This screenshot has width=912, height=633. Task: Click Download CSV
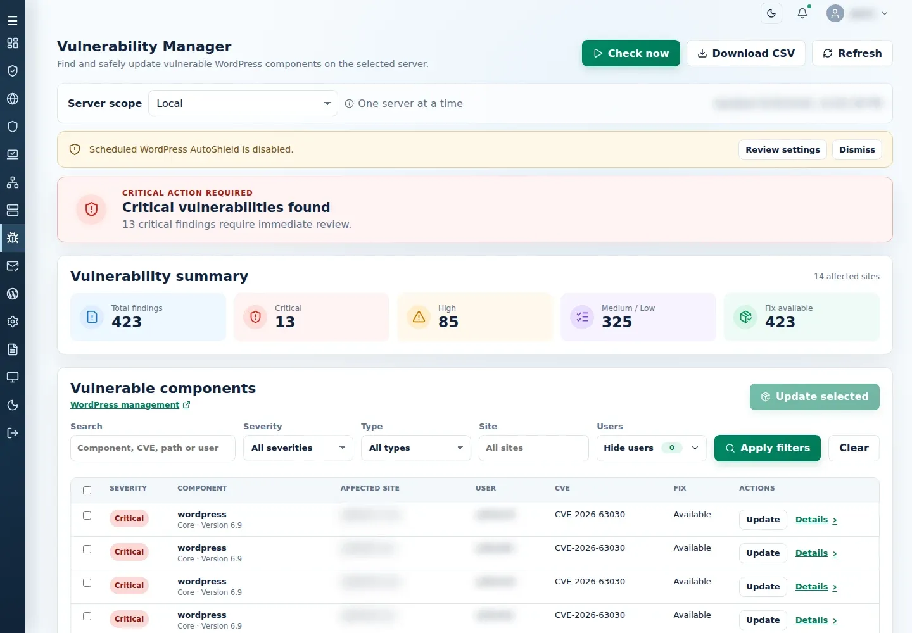pyautogui.click(x=746, y=53)
